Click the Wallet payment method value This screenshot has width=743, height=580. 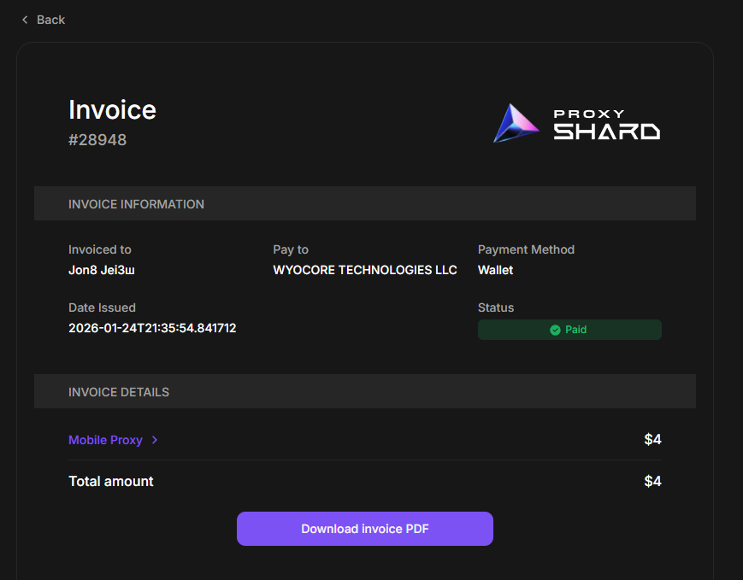(x=495, y=270)
